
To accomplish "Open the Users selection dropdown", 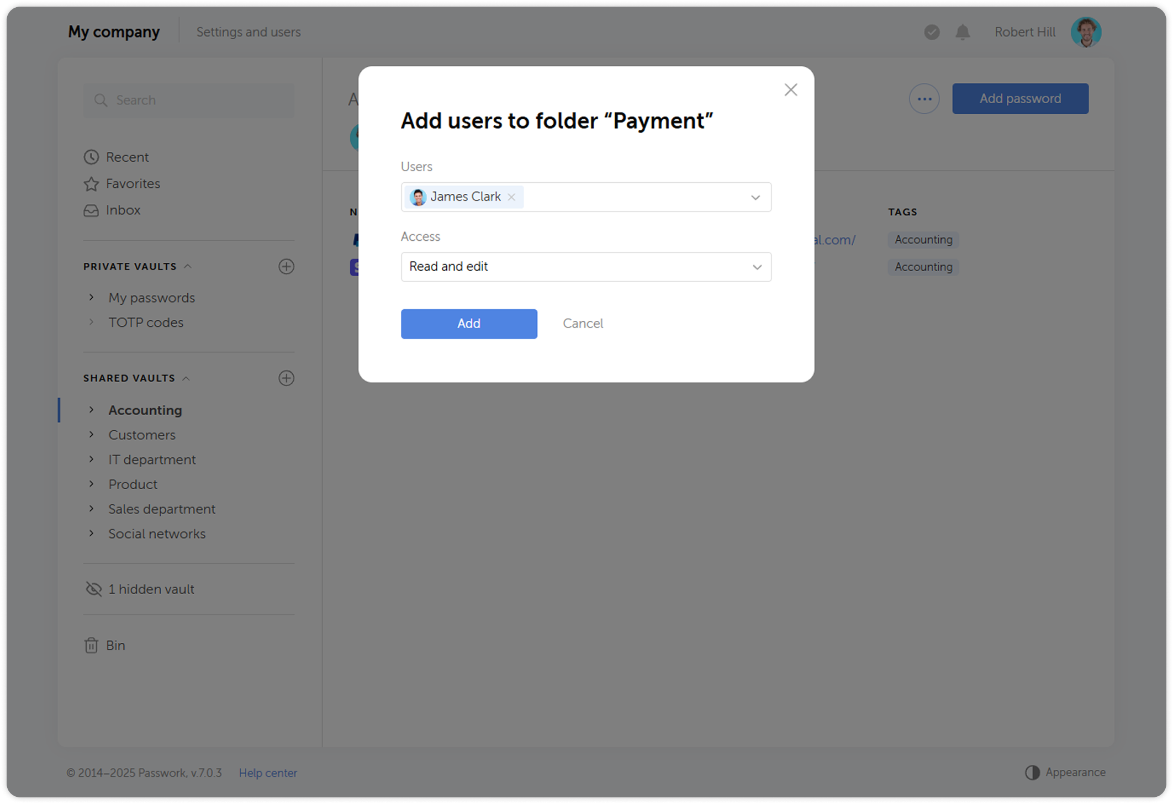I will point(754,197).
